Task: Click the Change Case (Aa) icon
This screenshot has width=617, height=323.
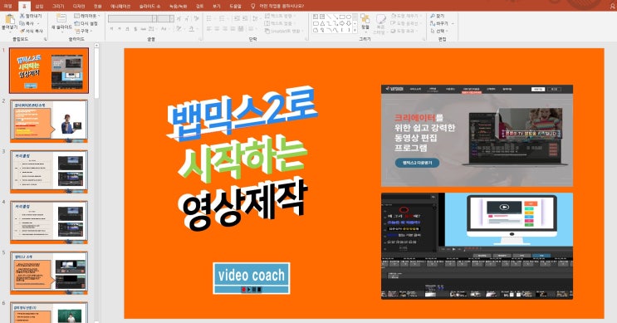Action: [164, 29]
